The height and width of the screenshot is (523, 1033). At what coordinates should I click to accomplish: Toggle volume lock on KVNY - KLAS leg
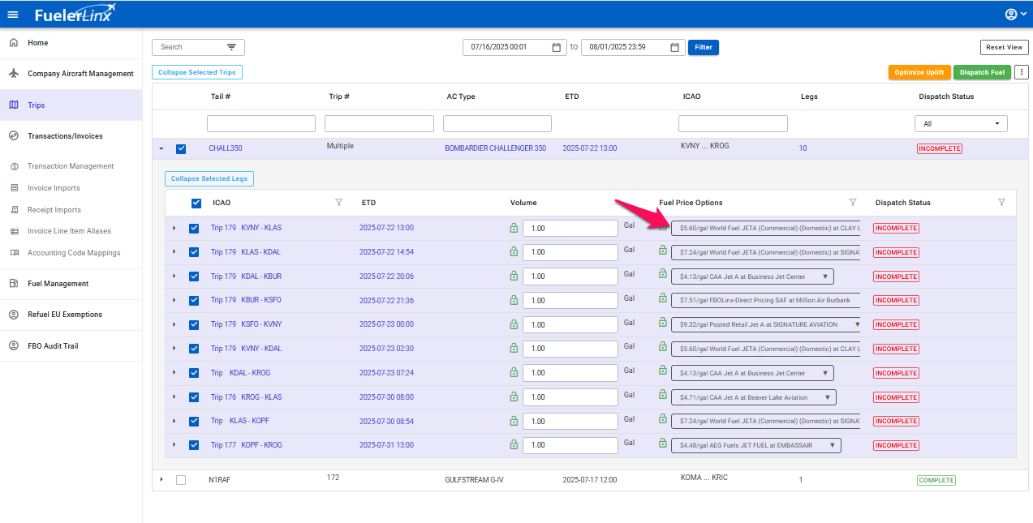[x=513, y=229]
